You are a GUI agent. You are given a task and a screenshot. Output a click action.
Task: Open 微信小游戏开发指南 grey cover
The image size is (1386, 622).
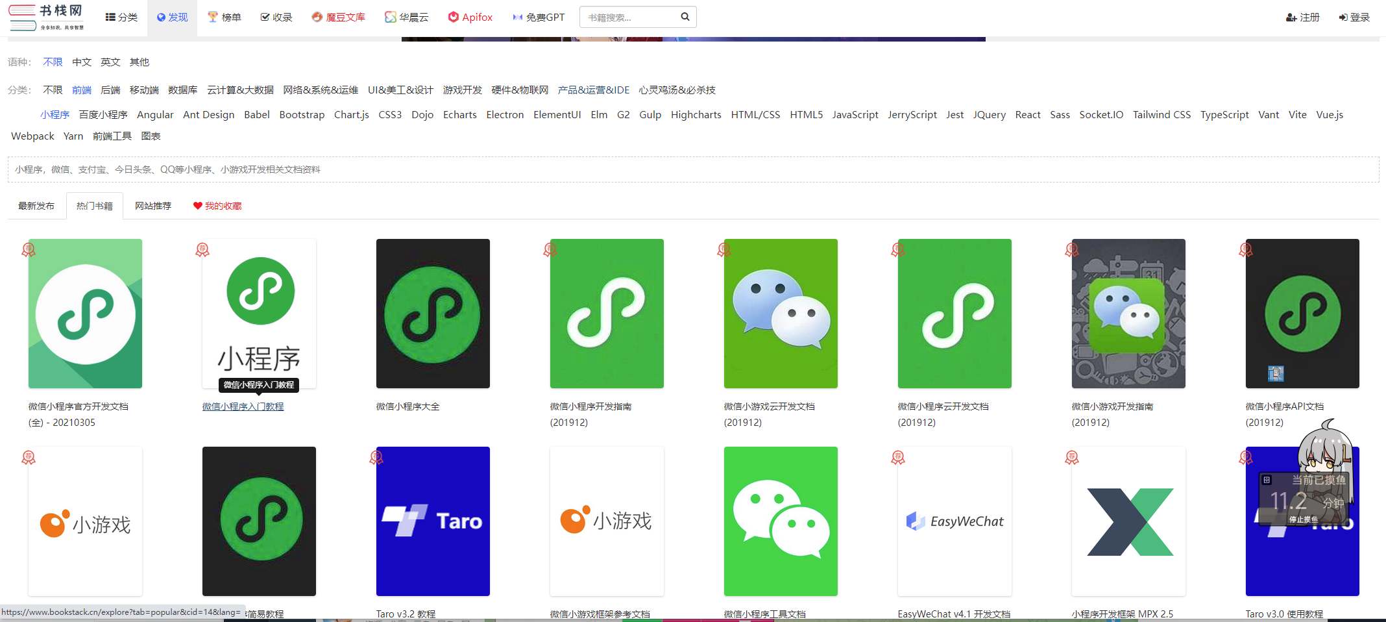[1128, 314]
